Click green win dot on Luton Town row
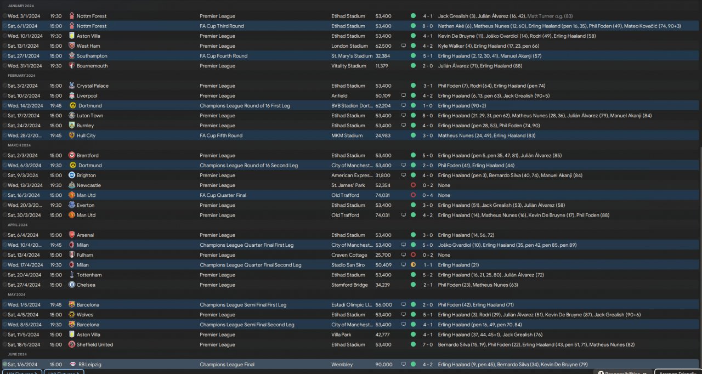Viewport: 702px width, 374px height. coord(413,116)
